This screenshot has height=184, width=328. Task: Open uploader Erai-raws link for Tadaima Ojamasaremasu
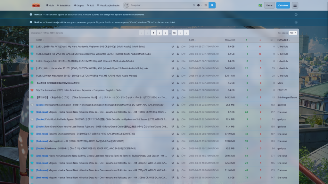pos(282,134)
